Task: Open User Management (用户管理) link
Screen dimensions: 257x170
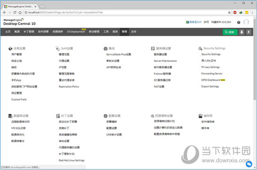Action: tap(16, 54)
